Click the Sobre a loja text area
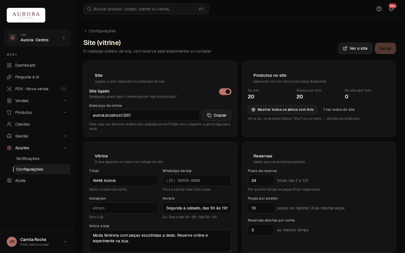This screenshot has width=405, height=253. point(160,241)
